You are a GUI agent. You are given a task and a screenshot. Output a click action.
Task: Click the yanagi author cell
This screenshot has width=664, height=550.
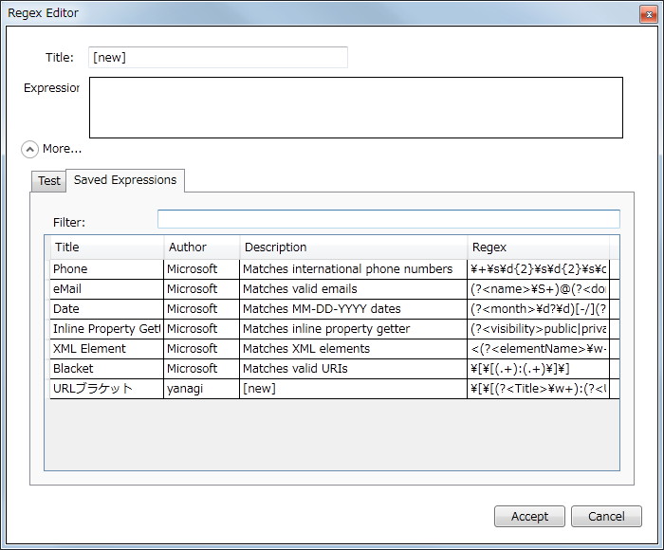click(201, 389)
